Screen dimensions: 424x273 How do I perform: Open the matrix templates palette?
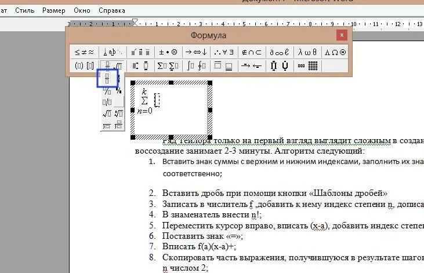click(x=307, y=65)
